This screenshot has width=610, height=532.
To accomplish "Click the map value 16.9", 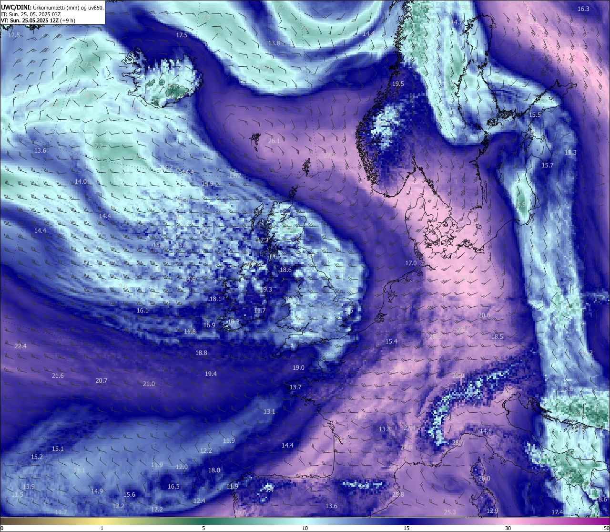I will pos(209,325).
